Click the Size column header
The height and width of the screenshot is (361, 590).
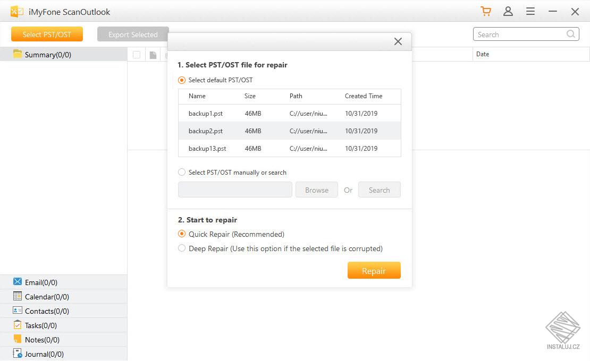tap(250, 96)
